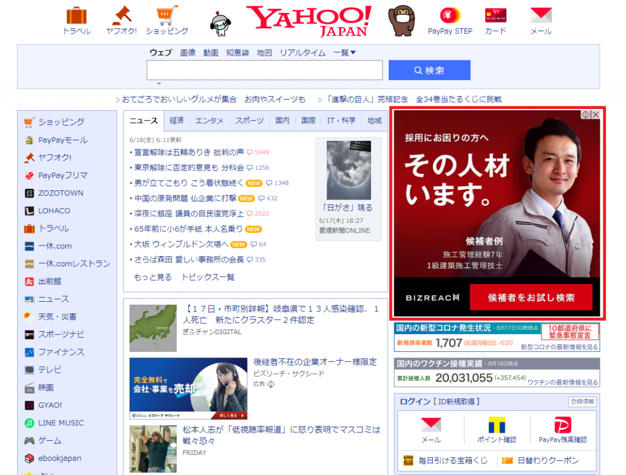Click the PayPayモール sidebar icon
The width and height of the screenshot is (626, 475).
29,140
